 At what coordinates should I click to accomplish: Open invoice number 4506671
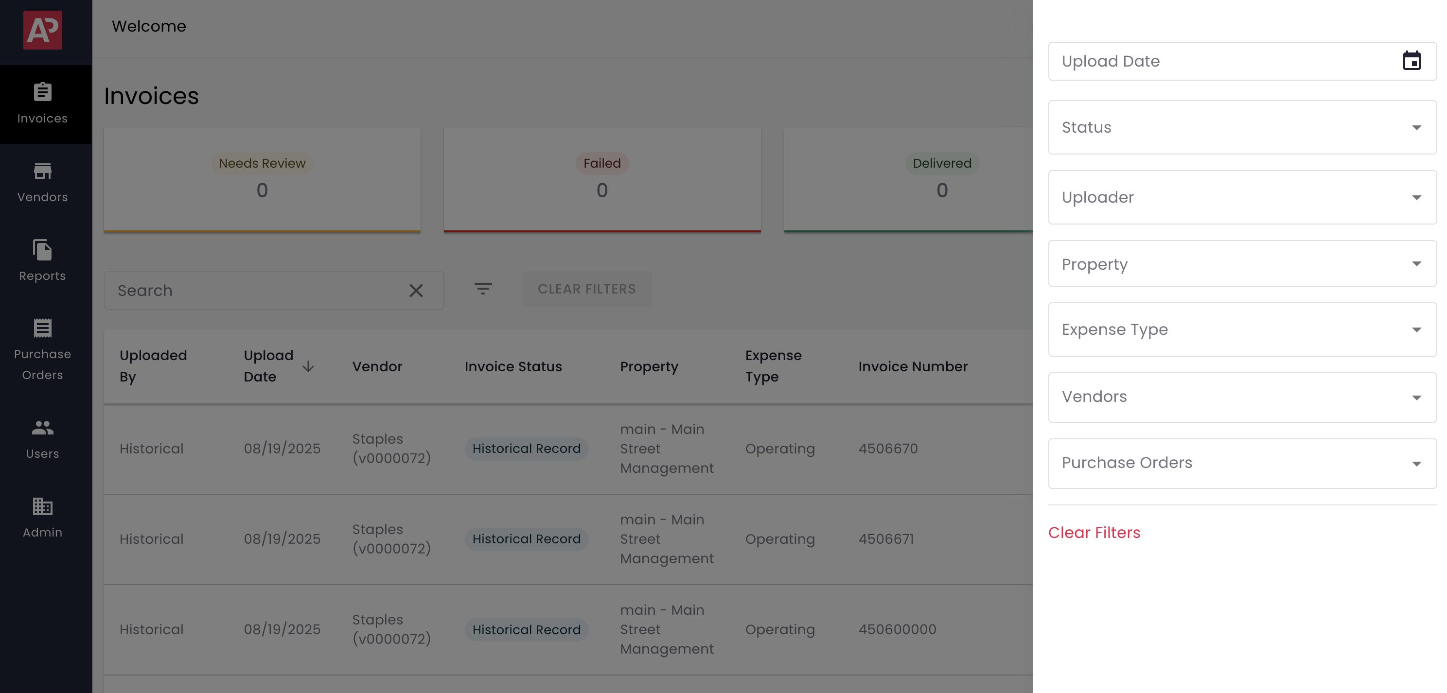tap(886, 539)
